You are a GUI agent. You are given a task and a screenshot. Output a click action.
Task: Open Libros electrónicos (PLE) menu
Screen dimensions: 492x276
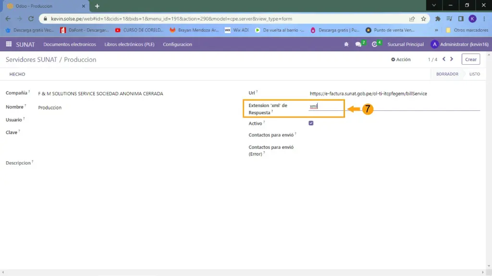(x=129, y=44)
